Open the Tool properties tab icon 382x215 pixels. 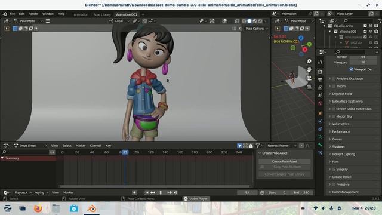320,62
